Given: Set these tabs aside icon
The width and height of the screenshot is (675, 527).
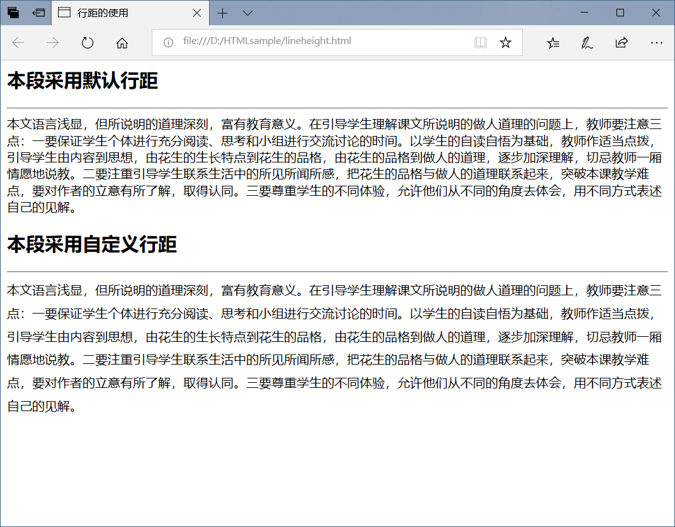Looking at the screenshot, I should [39, 13].
